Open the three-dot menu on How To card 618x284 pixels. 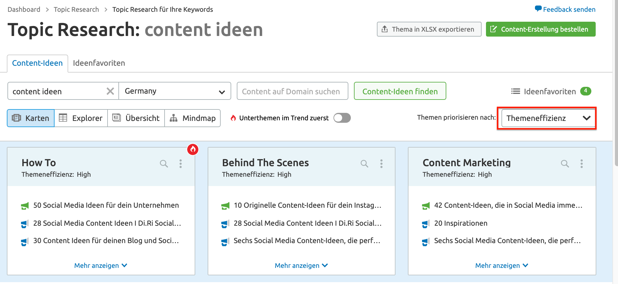pos(181,164)
